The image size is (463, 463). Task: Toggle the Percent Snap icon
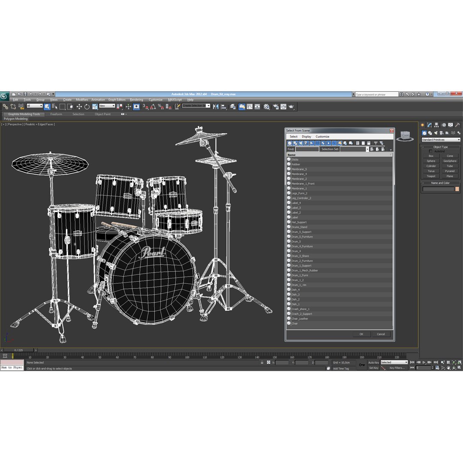tap(161, 107)
